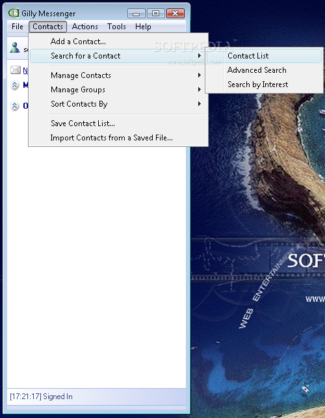Viewport: 325px width, 418px height.
Task: Close the open Contacts menu
Action: 47,27
